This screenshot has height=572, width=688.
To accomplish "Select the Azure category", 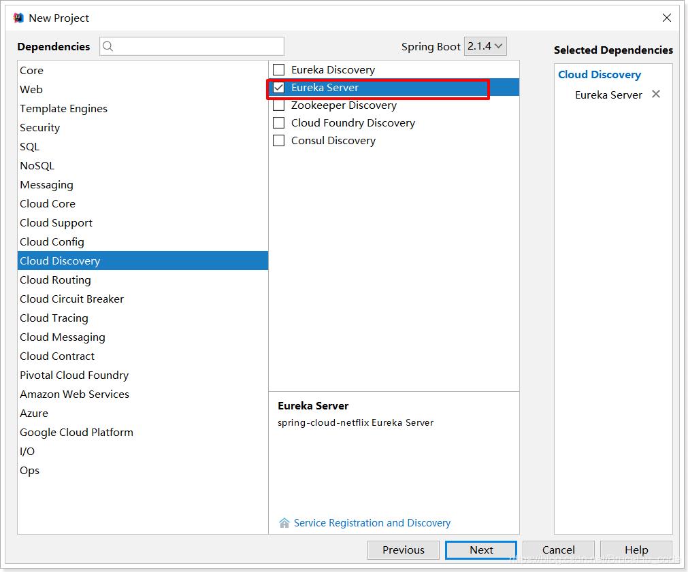I will tap(143, 414).
